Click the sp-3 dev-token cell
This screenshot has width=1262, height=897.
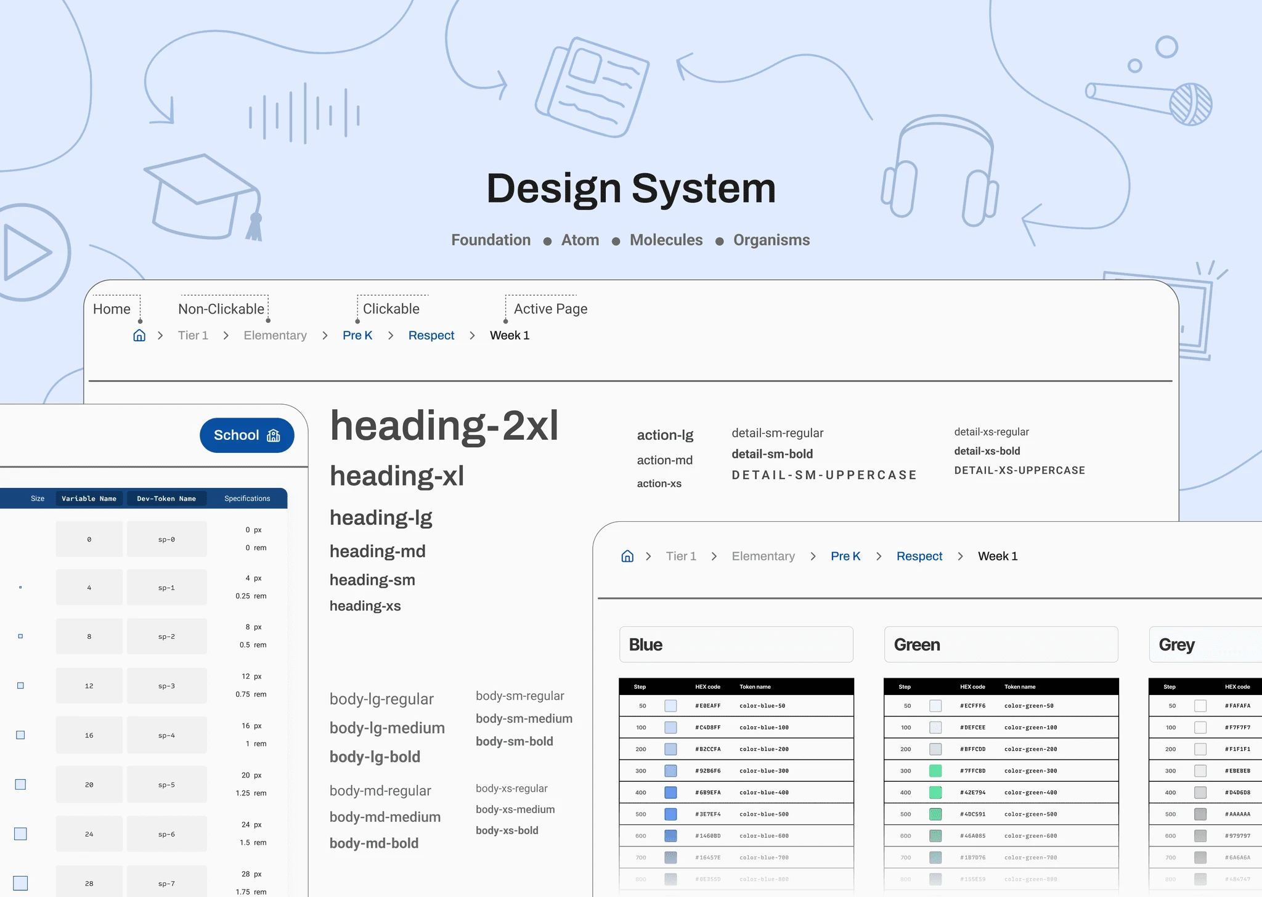166,686
